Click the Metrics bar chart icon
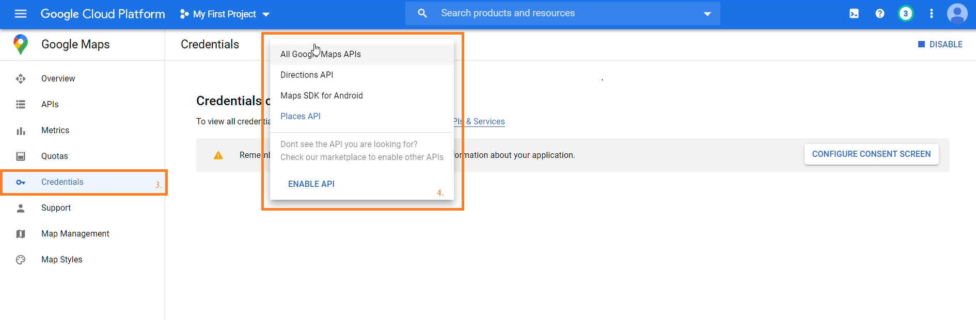The width and height of the screenshot is (976, 320). point(21,131)
